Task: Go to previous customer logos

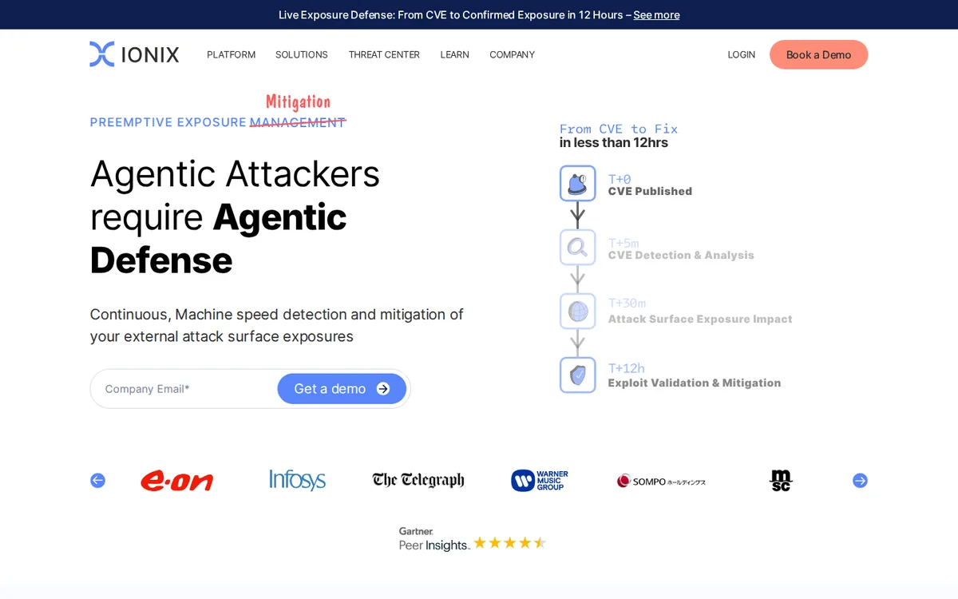Action: tap(97, 480)
